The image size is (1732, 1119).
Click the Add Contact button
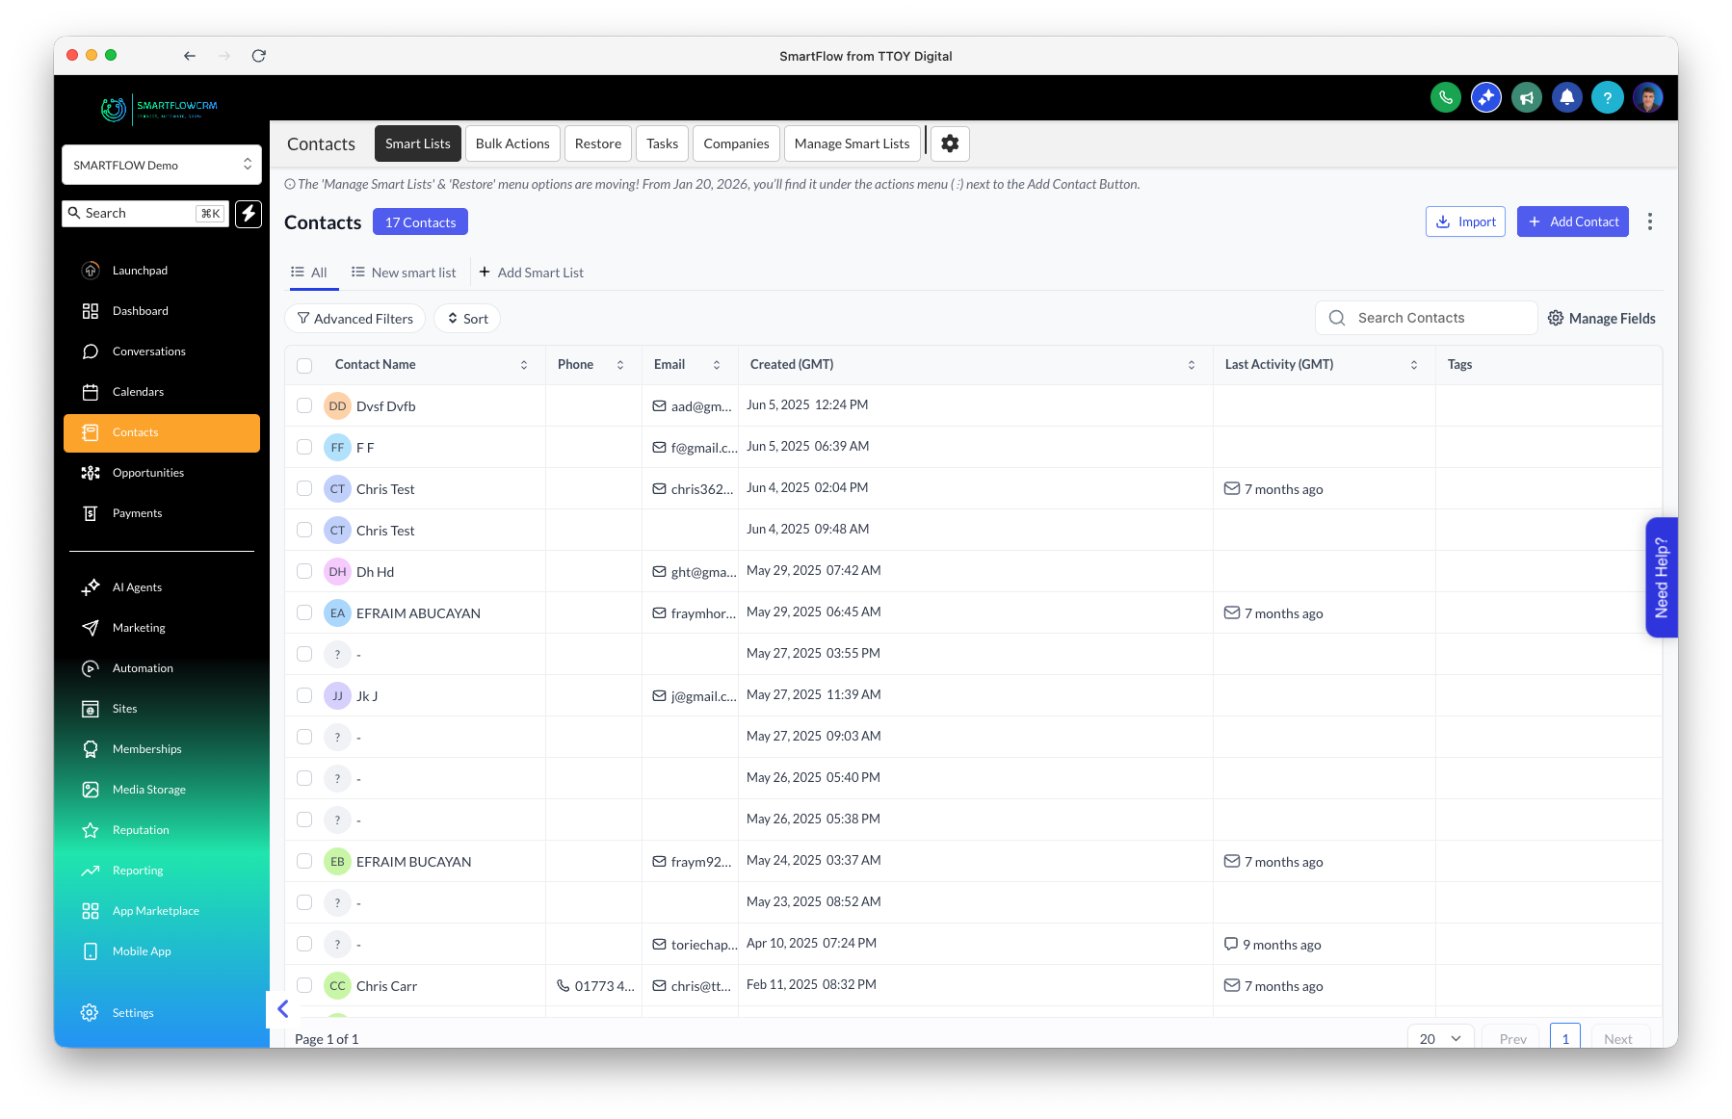pos(1572,221)
